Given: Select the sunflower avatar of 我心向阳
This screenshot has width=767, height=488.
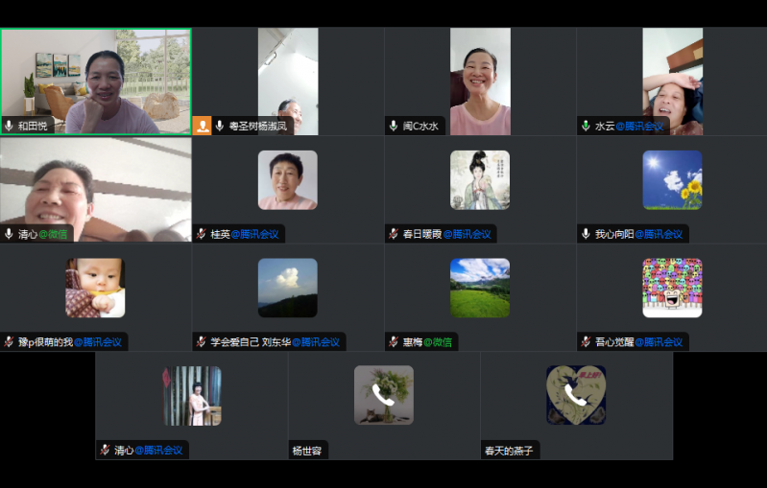Looking at the screenshot, I should 672,180.
